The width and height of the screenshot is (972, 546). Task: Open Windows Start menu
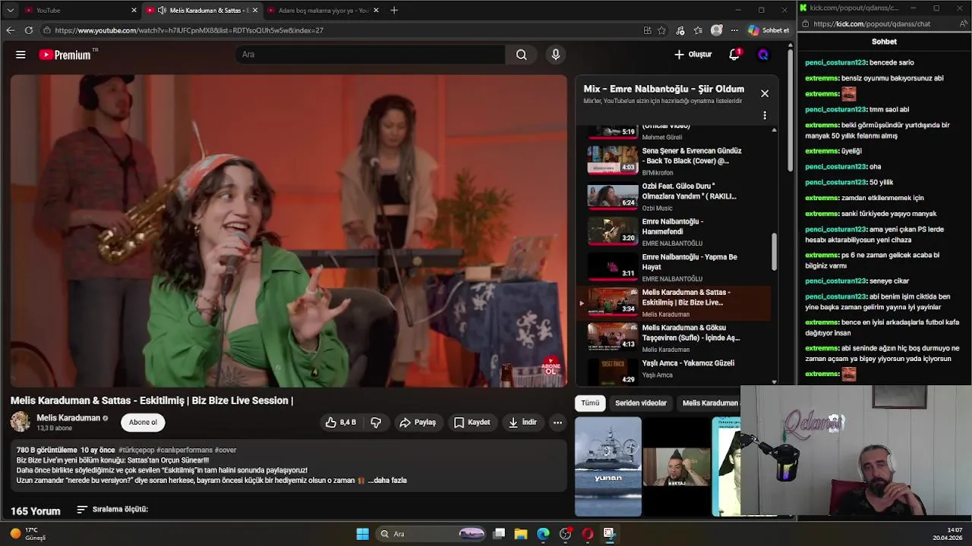click(362, 534)
